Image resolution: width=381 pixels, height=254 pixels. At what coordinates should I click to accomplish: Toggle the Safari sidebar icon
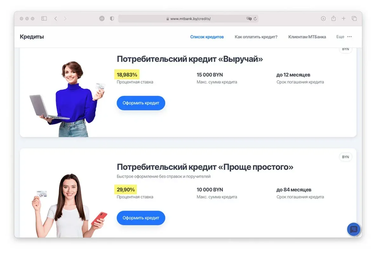pyautogui.click(x=44, y=19)
